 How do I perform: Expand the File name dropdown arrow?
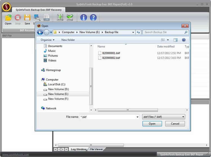point(137,117)
